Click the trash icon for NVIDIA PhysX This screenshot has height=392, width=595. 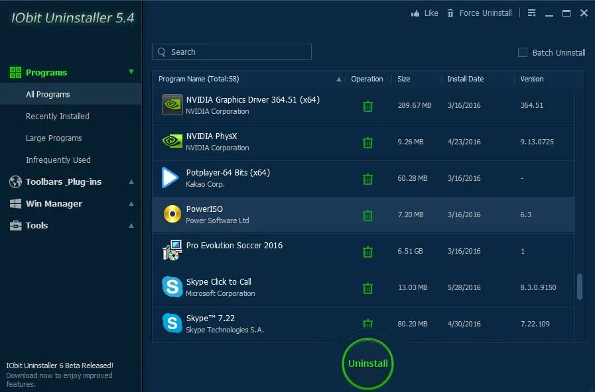click(367, 143)
